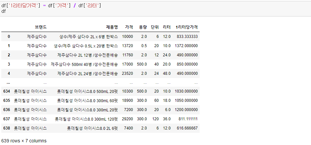Click product '생수/제주 삼다수 0.5L x 20병 한박스'
The height and width of the screenshot is (145, 311).
pos(86,46)
